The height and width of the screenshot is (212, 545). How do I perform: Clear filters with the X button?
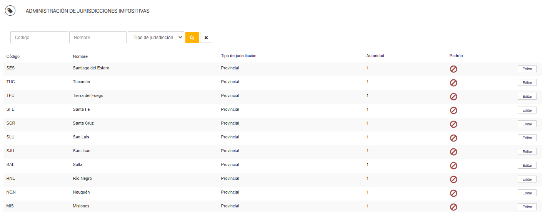[206, 38]
